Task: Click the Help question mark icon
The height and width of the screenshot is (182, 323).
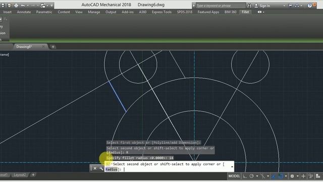Action: point(309,6)
